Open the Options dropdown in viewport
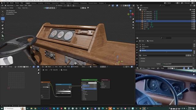Screen dimensions: 196x110 [x=131, y=8]
